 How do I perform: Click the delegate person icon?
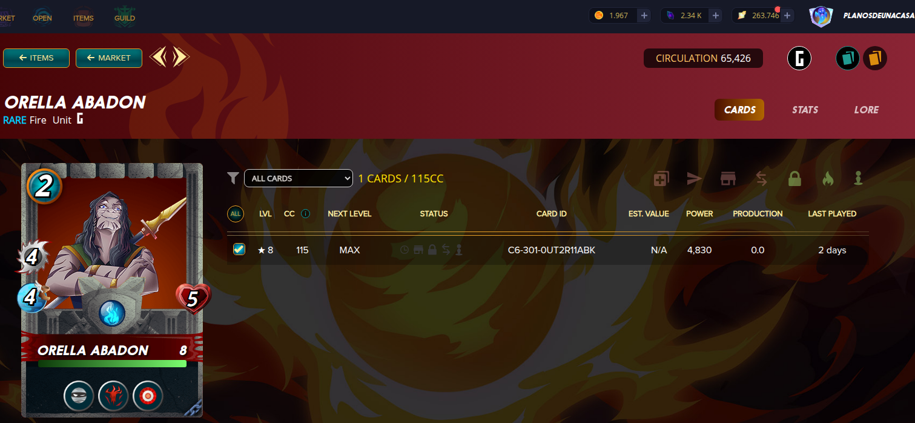coord(857,179)
